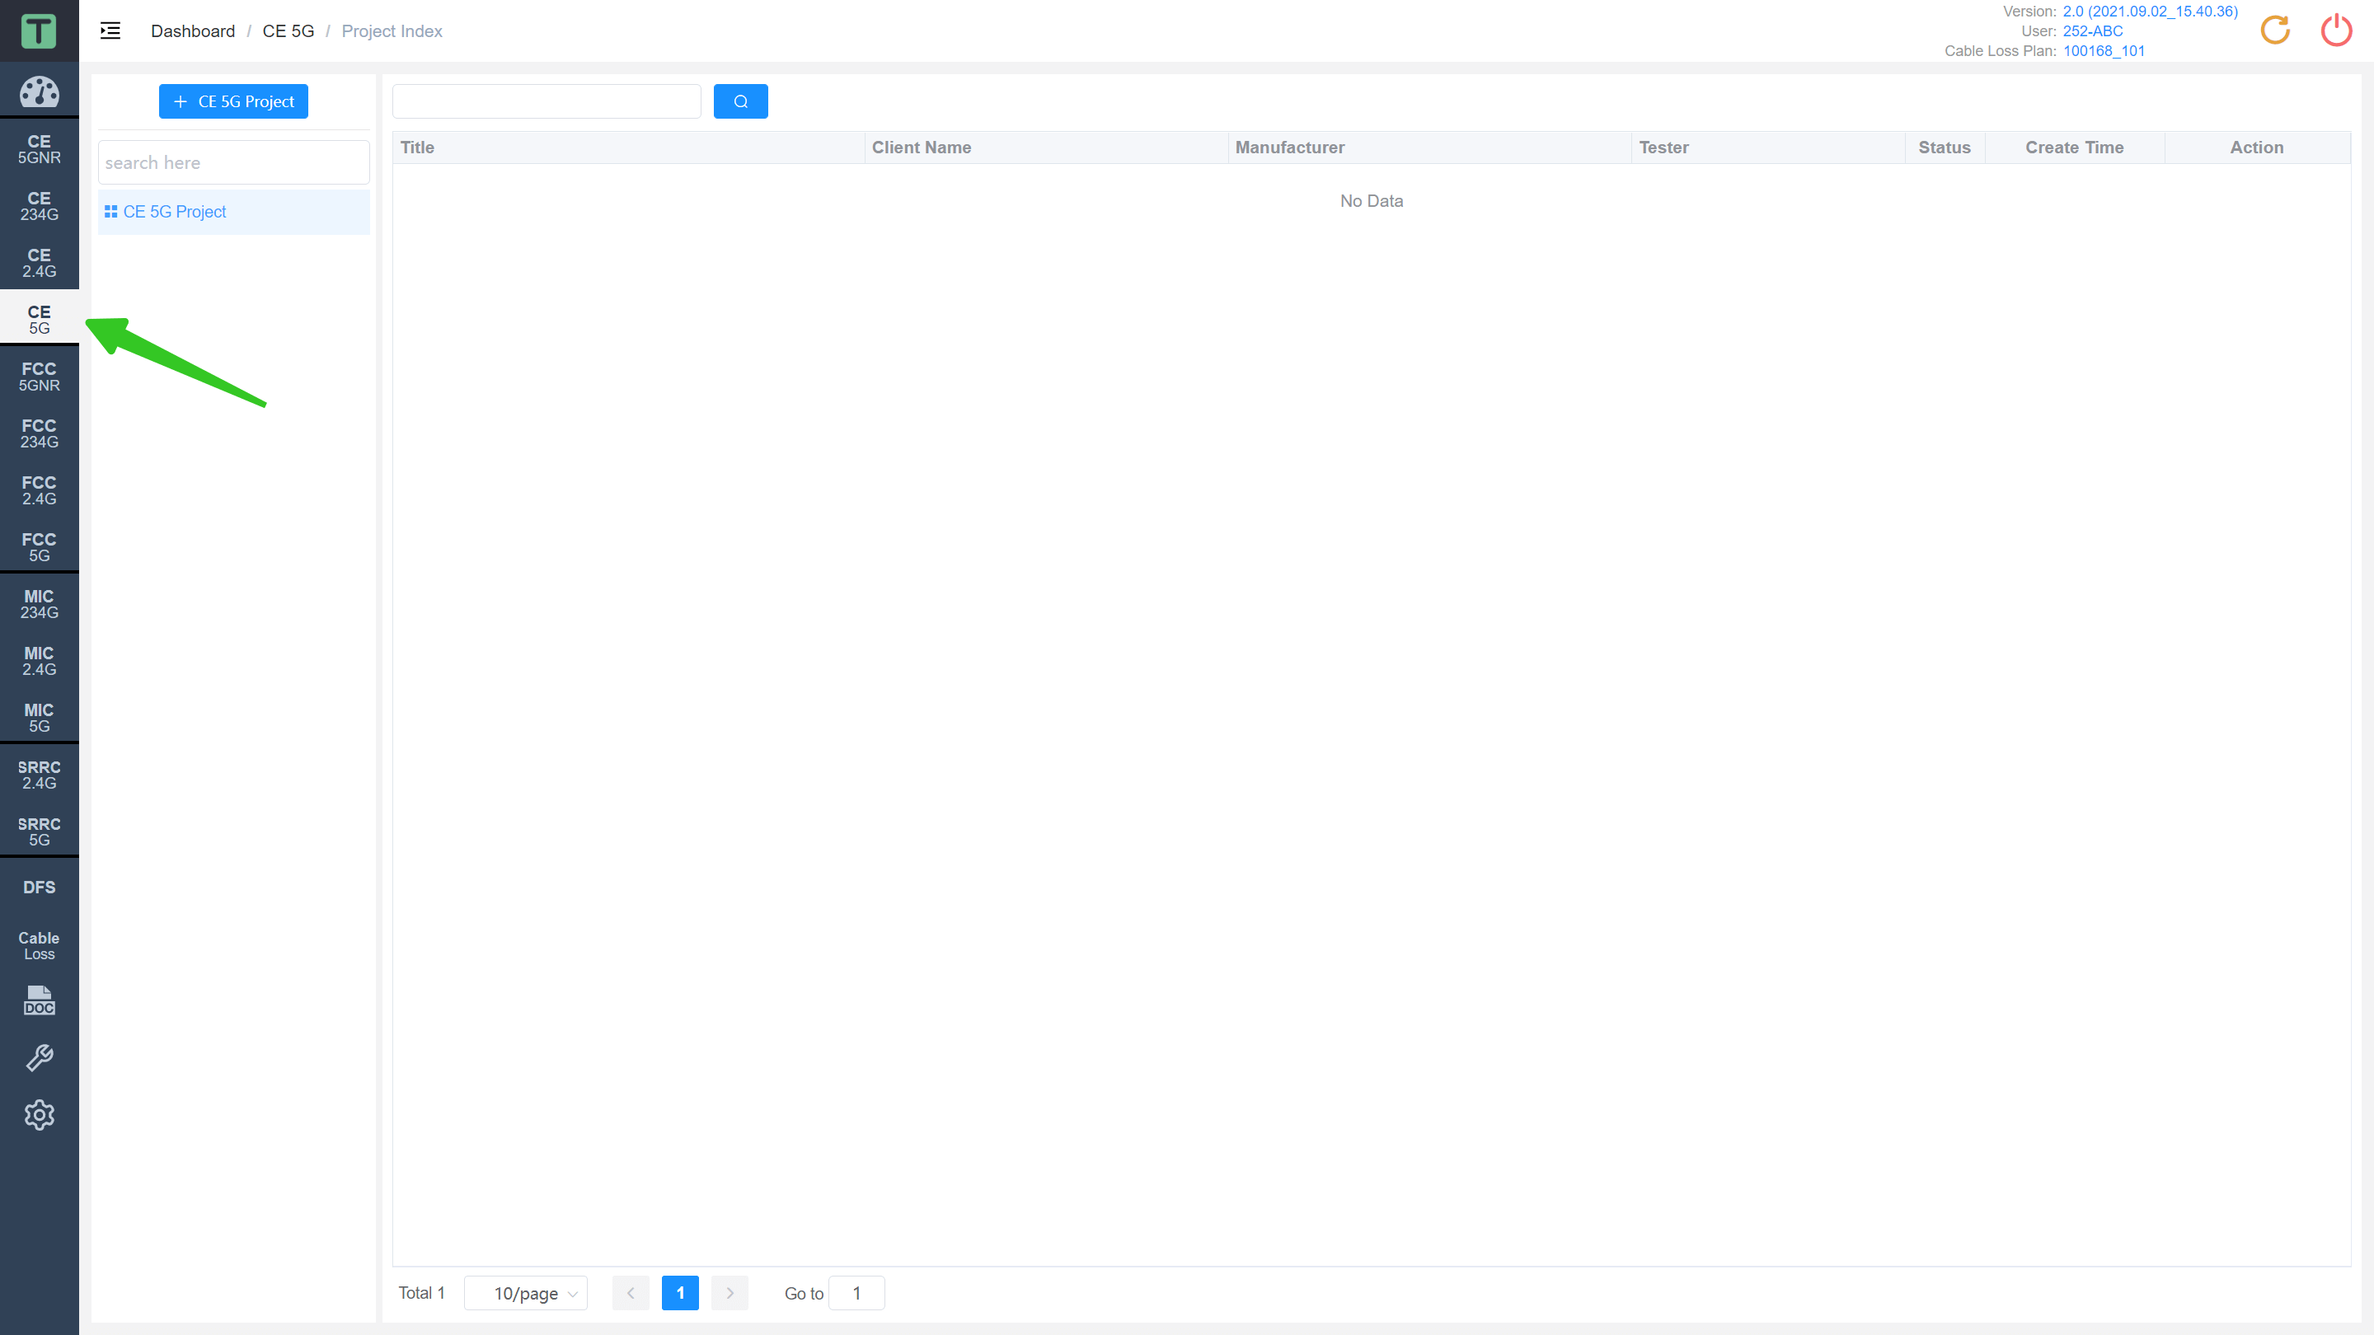Image resolution: width=2374 pixels, height=1335 pixels.
Task: Open the wrench tools icon
Action: (39, 1057)
